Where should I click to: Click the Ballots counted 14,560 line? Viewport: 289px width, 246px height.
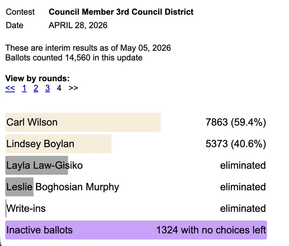74,58
